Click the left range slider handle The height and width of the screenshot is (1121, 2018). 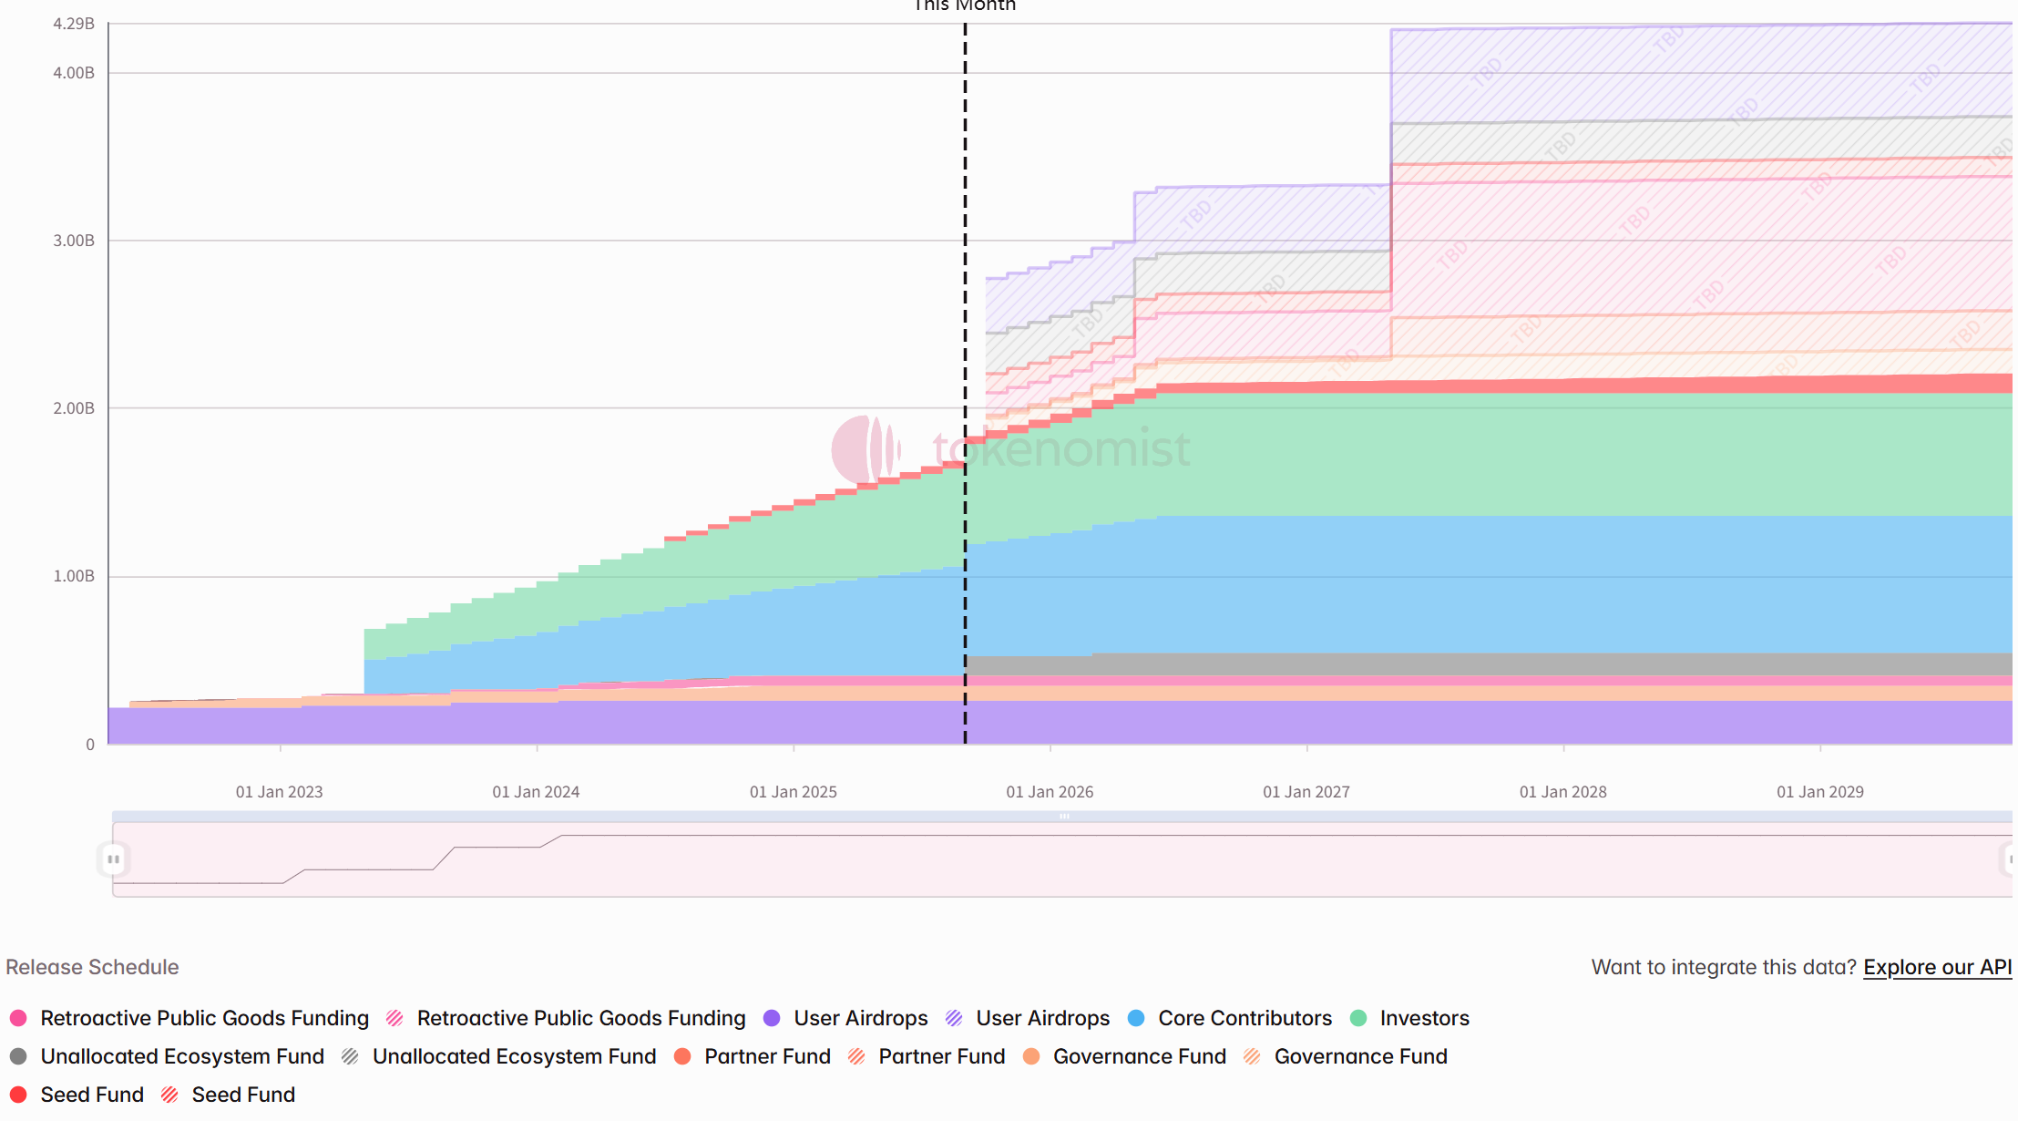pos(113,859)
